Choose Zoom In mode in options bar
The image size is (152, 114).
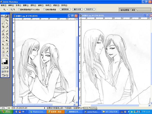(x=11, y=9)
